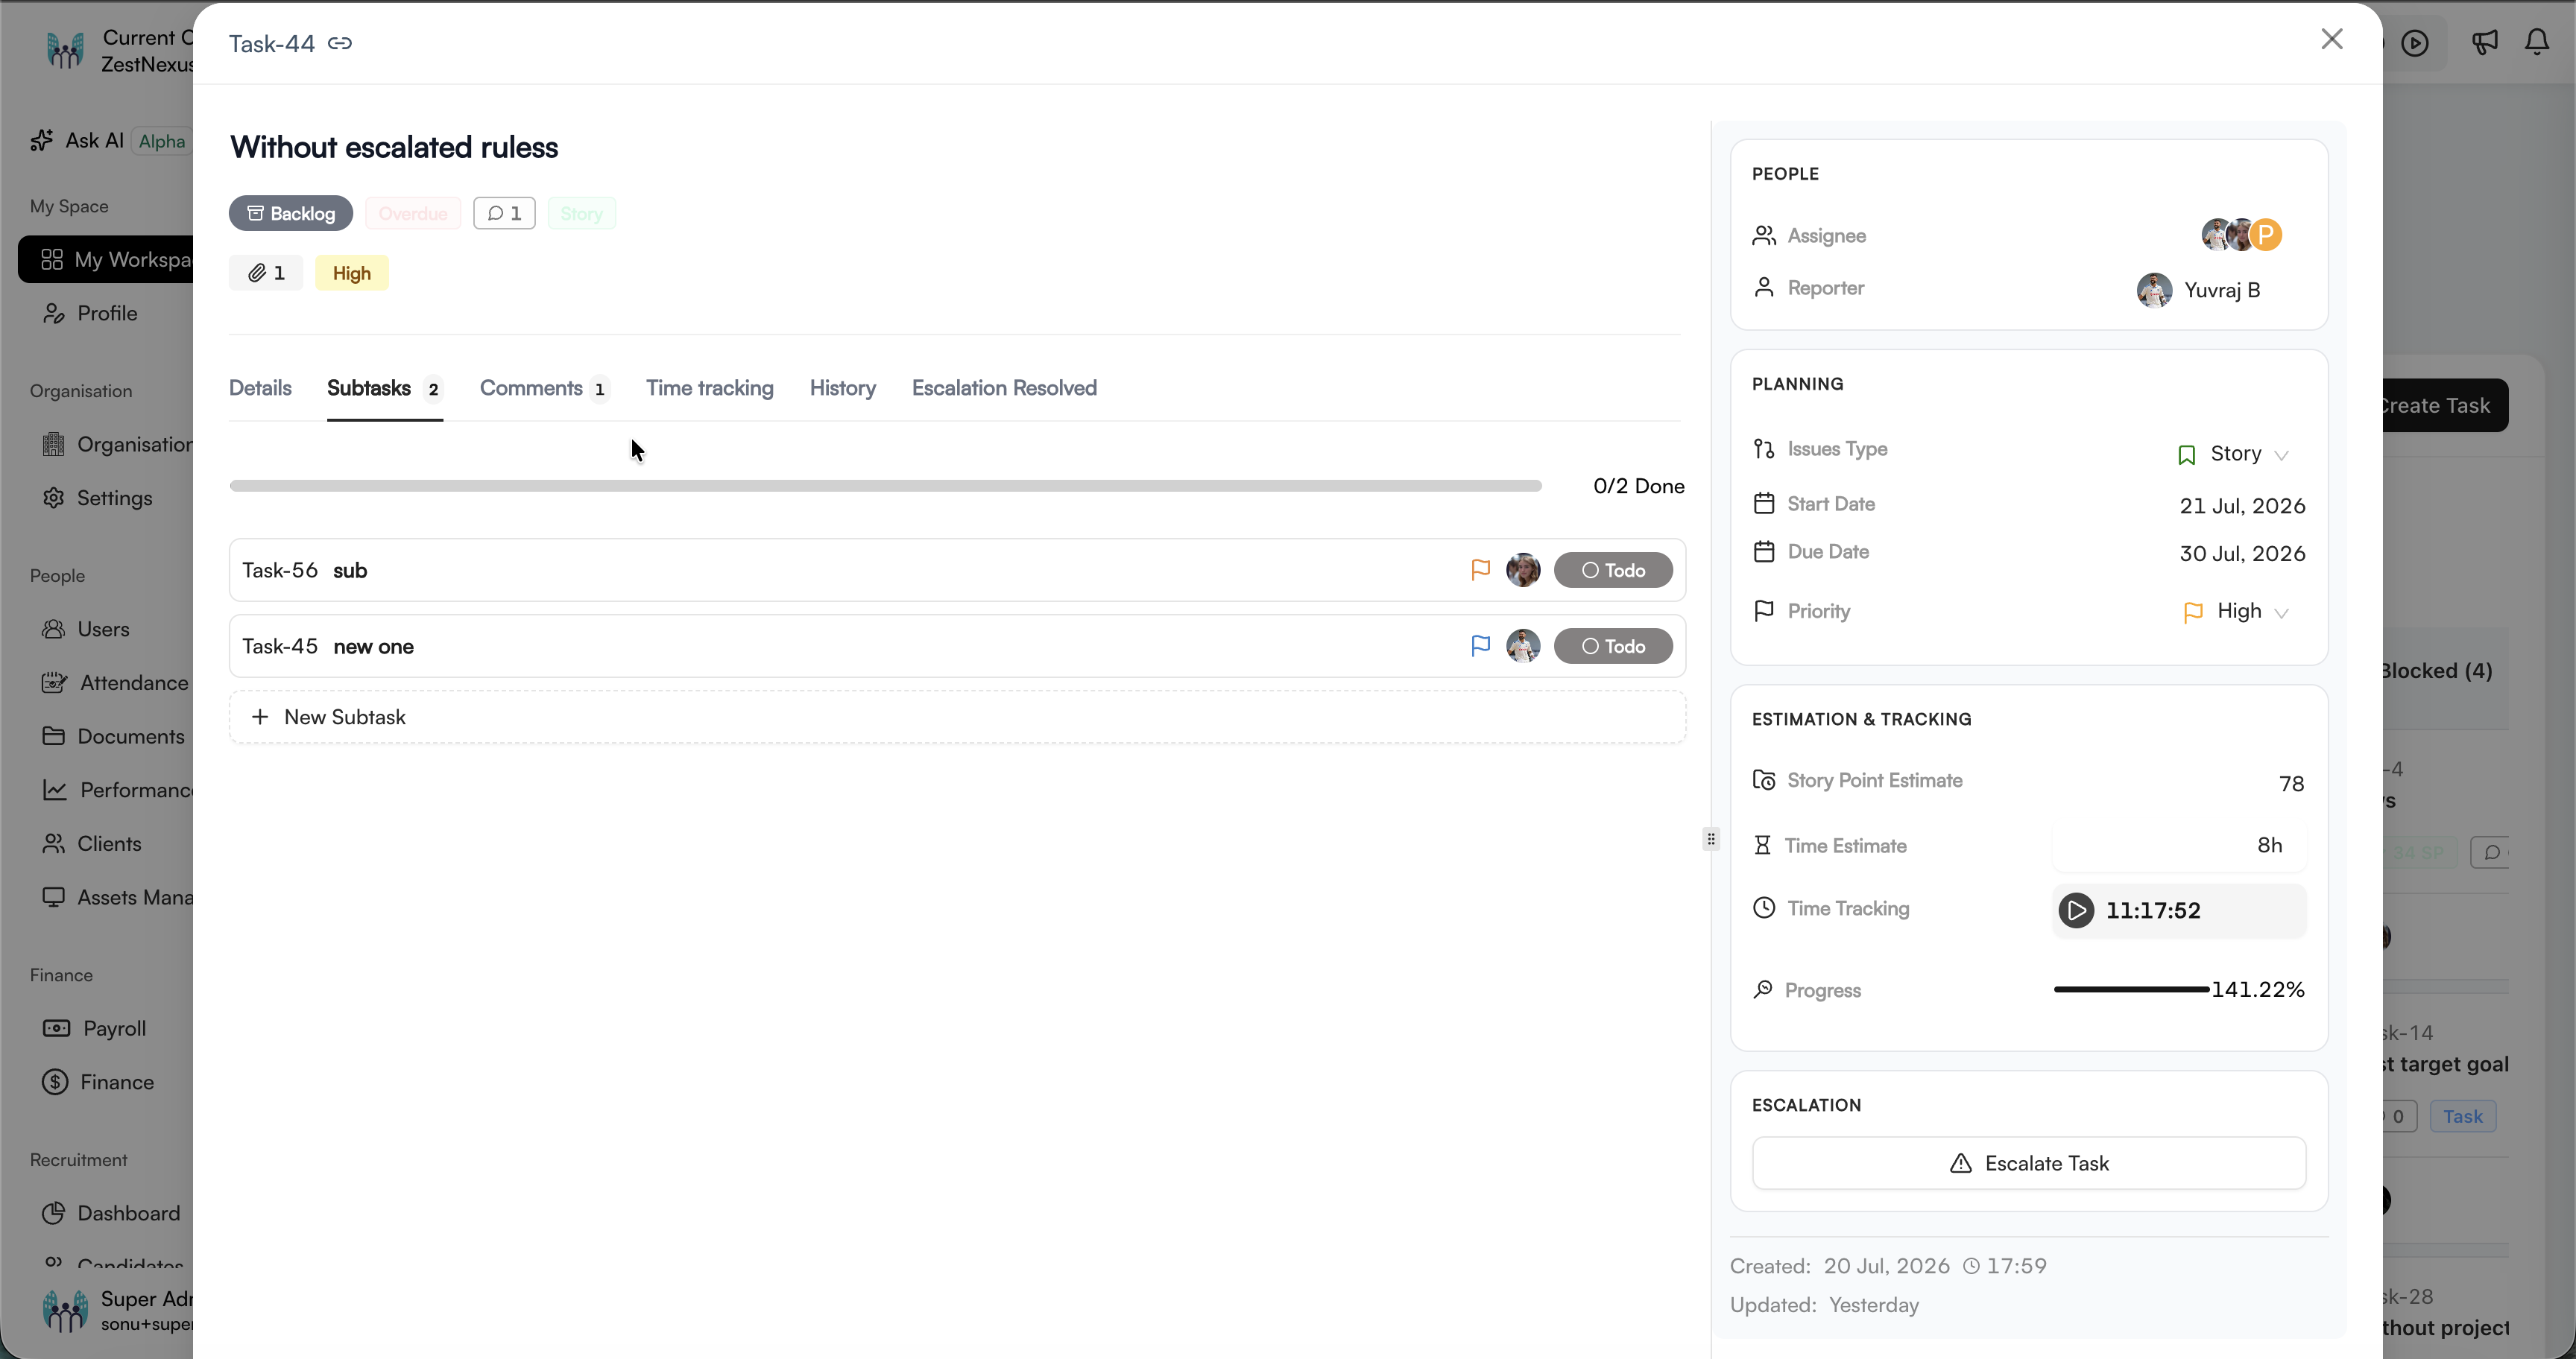Click the High priority label badge
Viewport: 2576px width, 1359px height.
(352, 273)
